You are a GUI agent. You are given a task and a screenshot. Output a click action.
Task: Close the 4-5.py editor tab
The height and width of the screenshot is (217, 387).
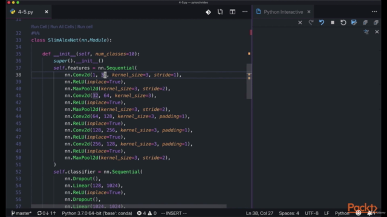[47, 12]
